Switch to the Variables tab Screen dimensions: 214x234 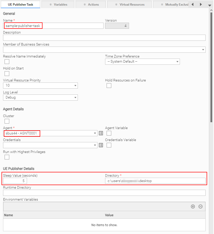point(58,4)
